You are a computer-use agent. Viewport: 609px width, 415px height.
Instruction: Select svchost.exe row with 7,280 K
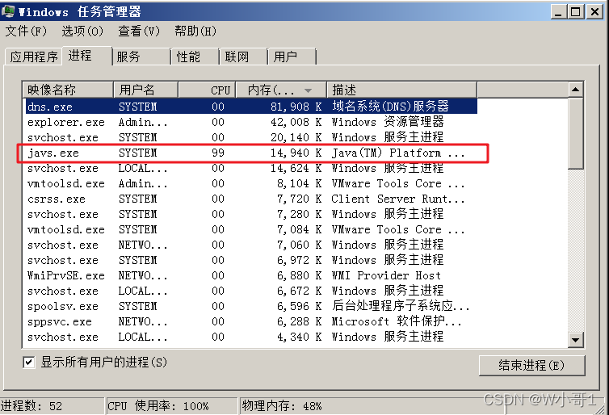point(251,214)
